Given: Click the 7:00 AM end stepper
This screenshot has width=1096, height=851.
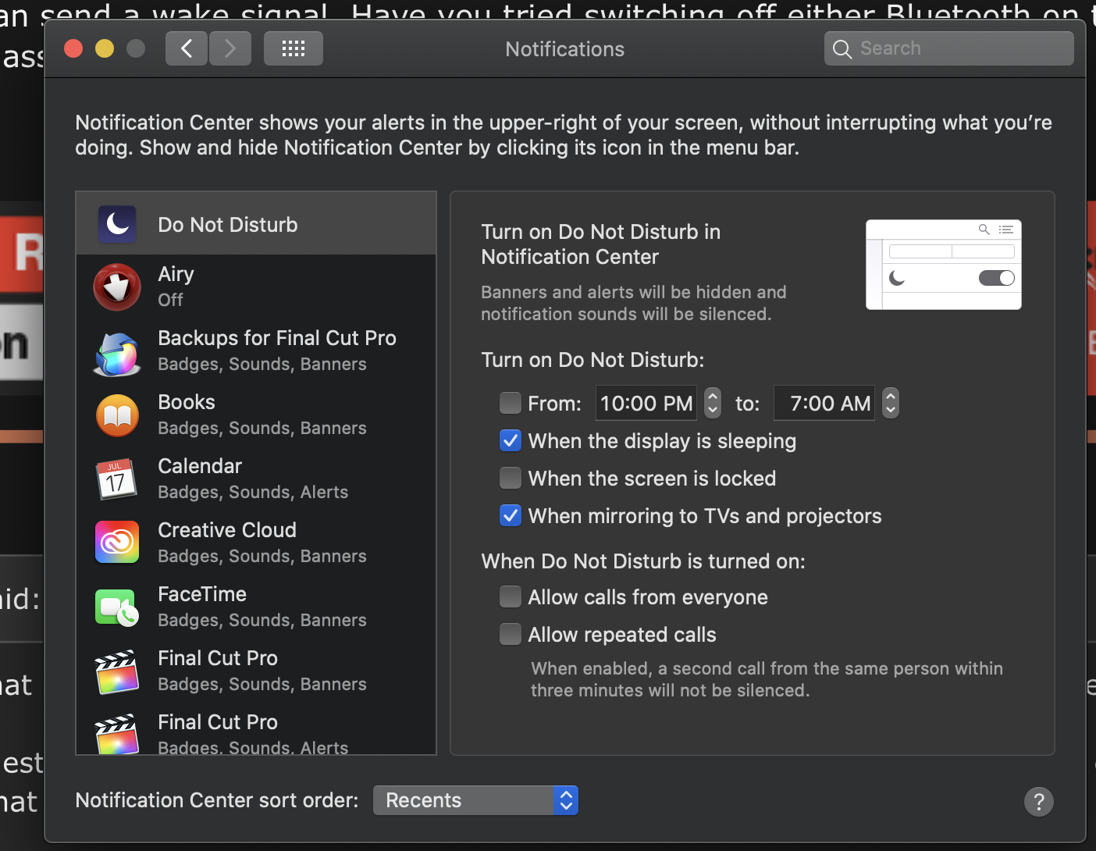Looking at the screenshot, I should pyautogui.click(x=891, y=403).
